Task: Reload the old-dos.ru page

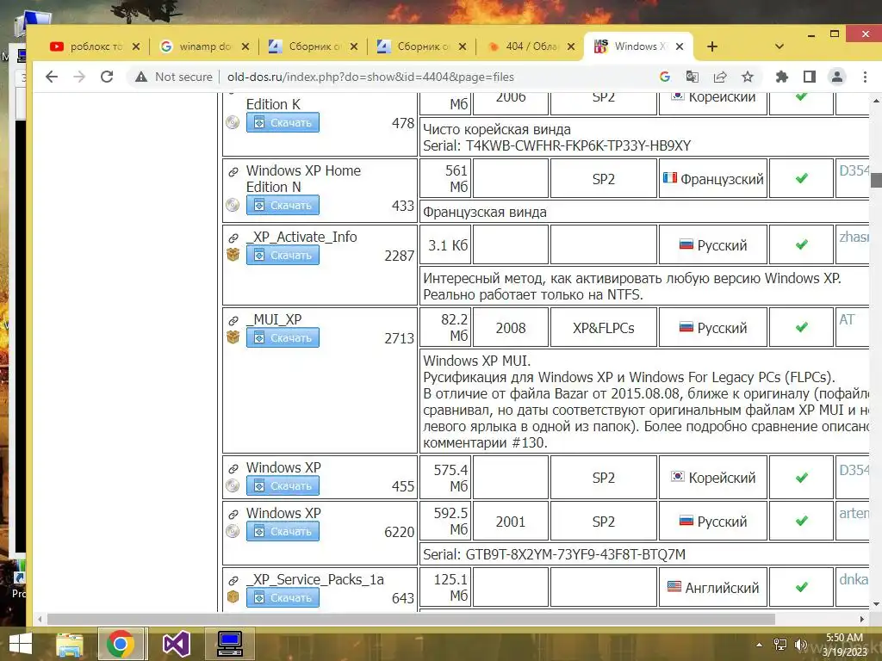Action: click(x=107, y=77)
